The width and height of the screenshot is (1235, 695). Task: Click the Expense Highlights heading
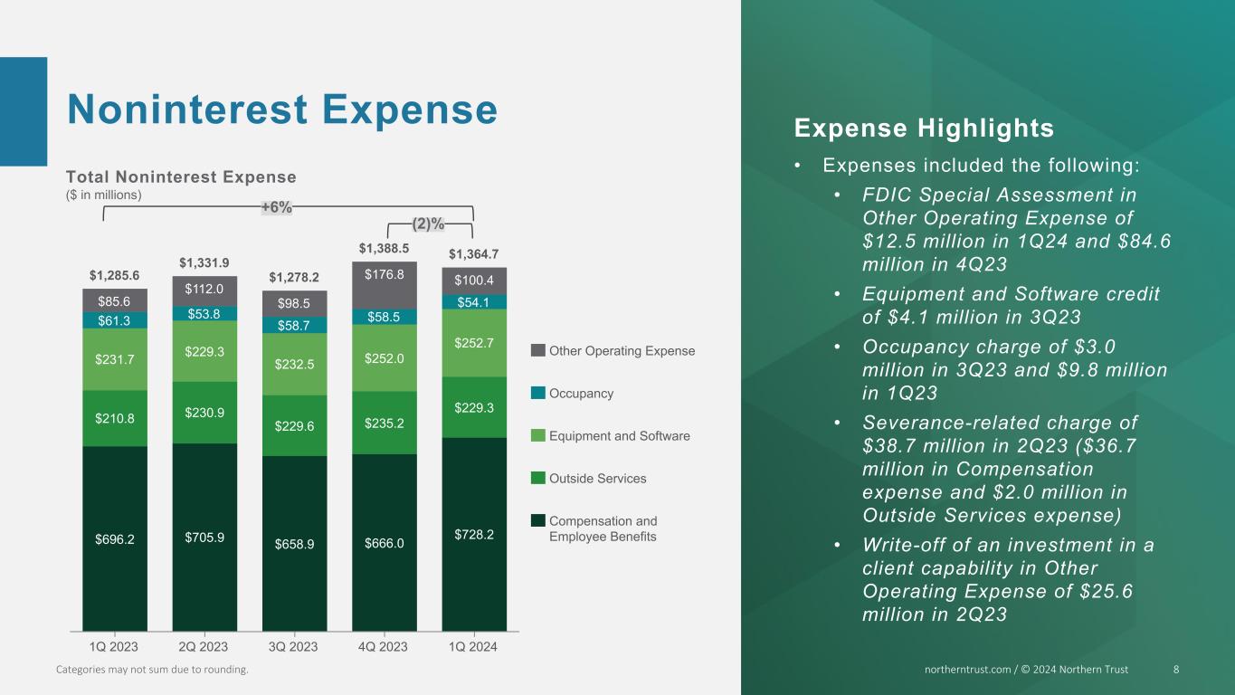(924, 129)
